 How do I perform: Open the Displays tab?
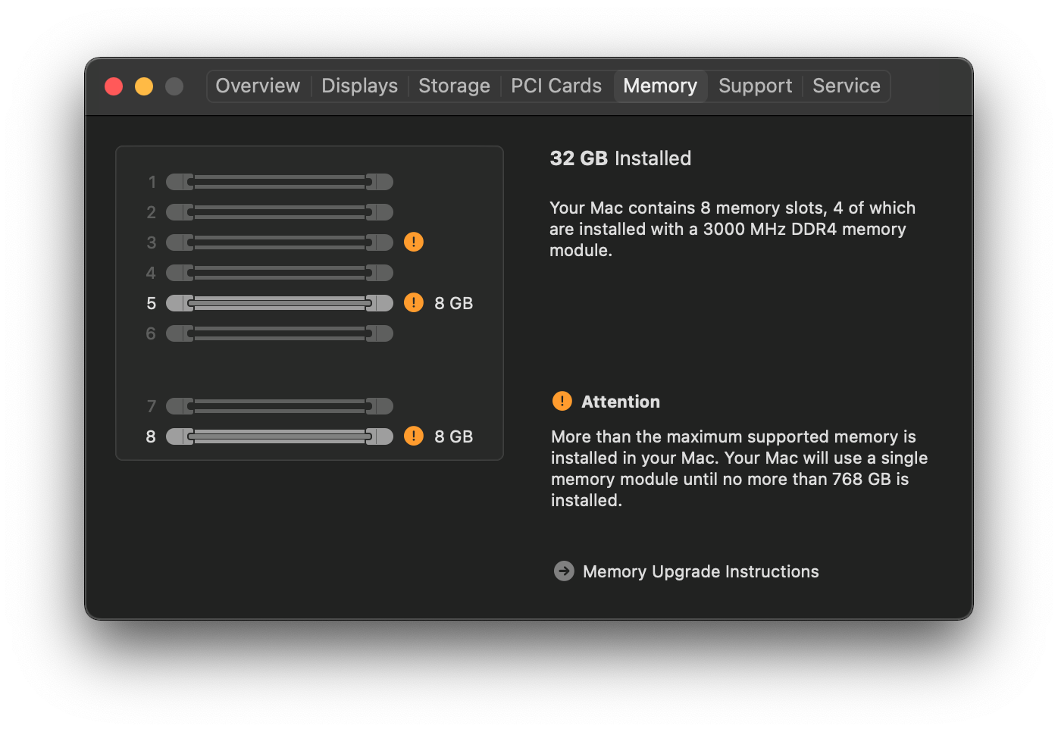(359, 86)
